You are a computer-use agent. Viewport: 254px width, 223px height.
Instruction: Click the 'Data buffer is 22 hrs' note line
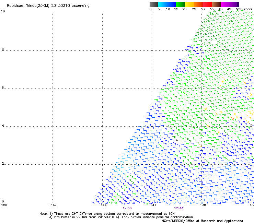[x=121, y=217]
